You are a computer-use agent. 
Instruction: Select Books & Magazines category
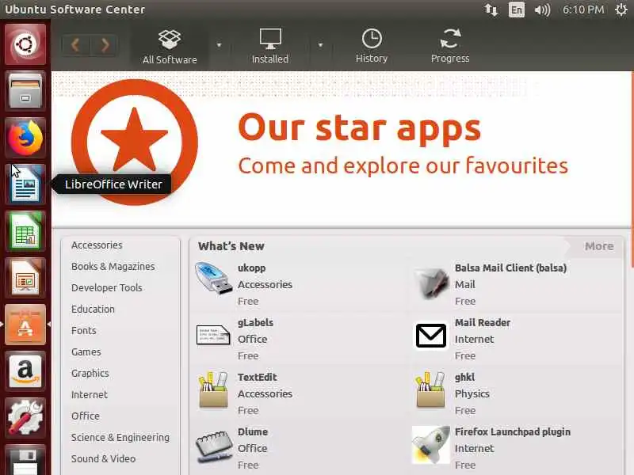point(113,267)
